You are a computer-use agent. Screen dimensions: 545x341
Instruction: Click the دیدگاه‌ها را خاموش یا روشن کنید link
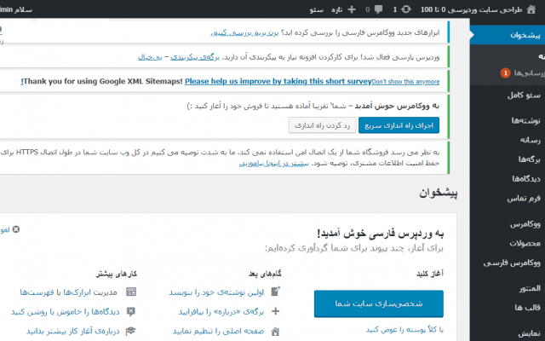[x=66, y=312]
